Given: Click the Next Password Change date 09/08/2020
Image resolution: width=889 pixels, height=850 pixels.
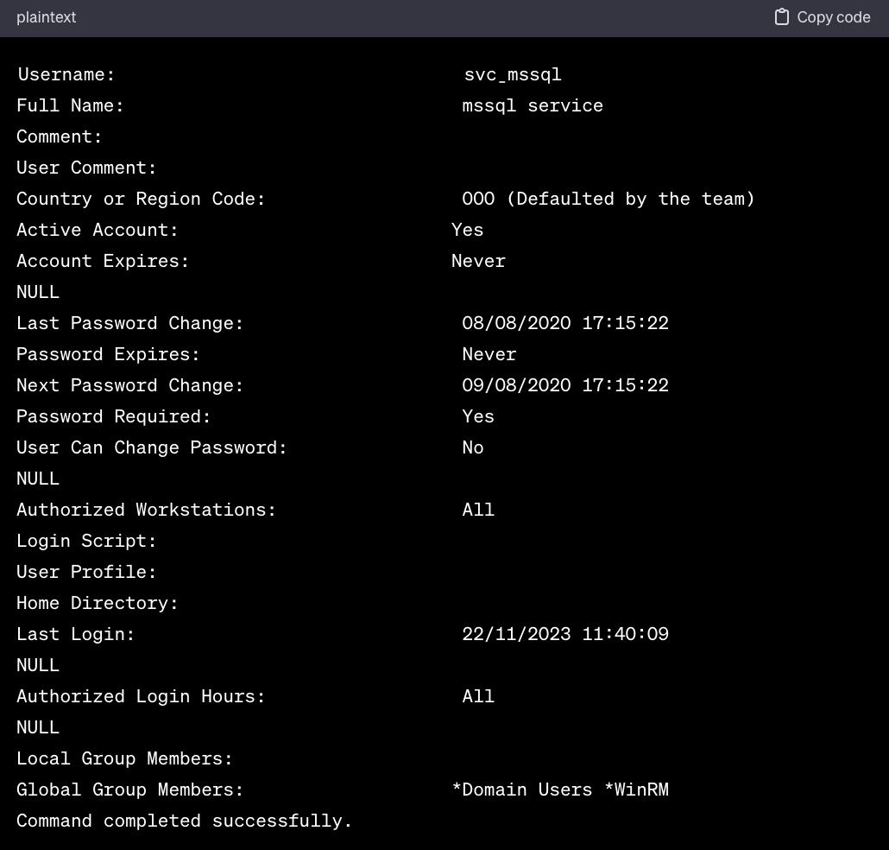Looking at the screenshot, I should pos(516,385).
